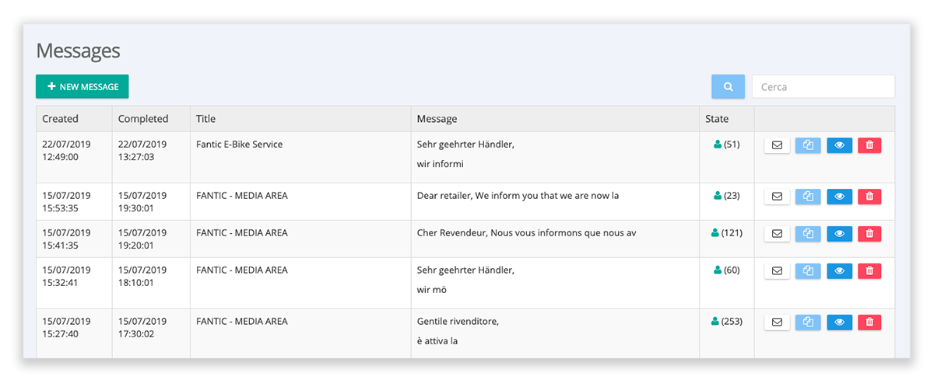
Task: Duplicate the 'Cher Revendeur' message
Action: (808, 234)
